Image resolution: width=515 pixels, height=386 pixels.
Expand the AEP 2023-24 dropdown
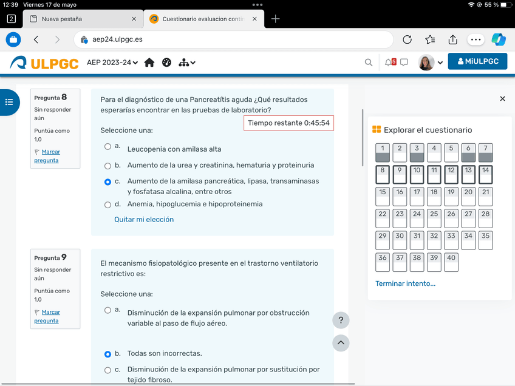click(x=112, y=63)
